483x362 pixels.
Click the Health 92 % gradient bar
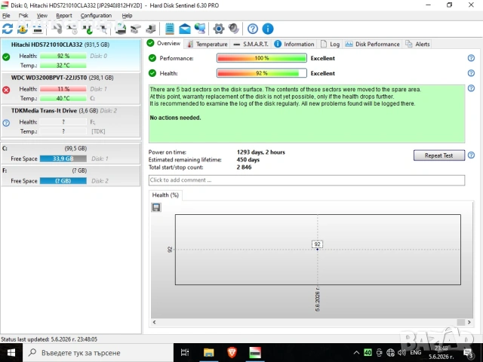pyautogui.click(x=262, y=73)
